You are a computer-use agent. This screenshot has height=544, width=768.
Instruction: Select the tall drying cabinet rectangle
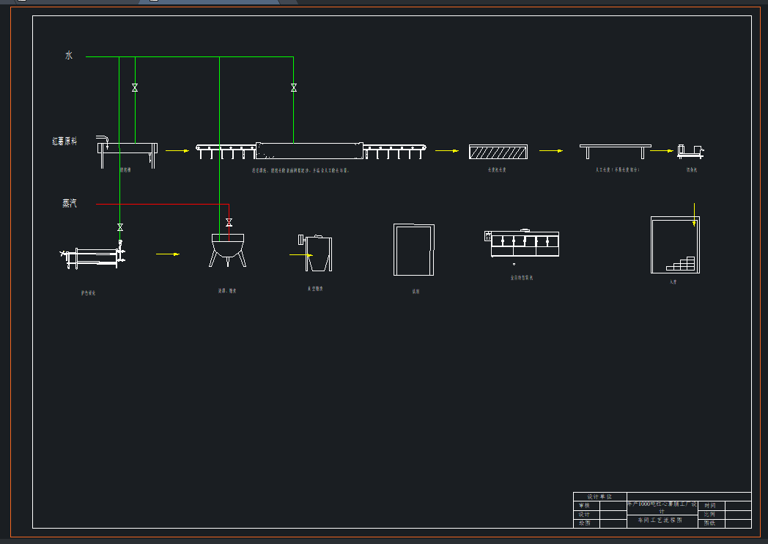pos(414,249)
